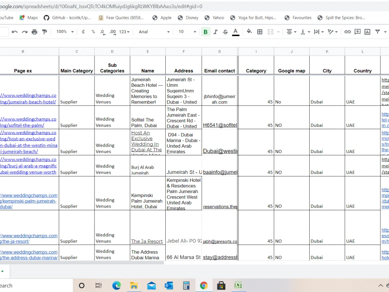Open Outlook from taskbar
The height and width of the screenshot is (292, 389).
click(169, 285)
